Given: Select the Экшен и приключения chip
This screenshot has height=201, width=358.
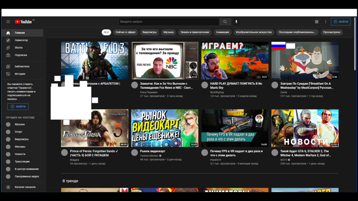Looking at the screenshot, I should point(195,32).
